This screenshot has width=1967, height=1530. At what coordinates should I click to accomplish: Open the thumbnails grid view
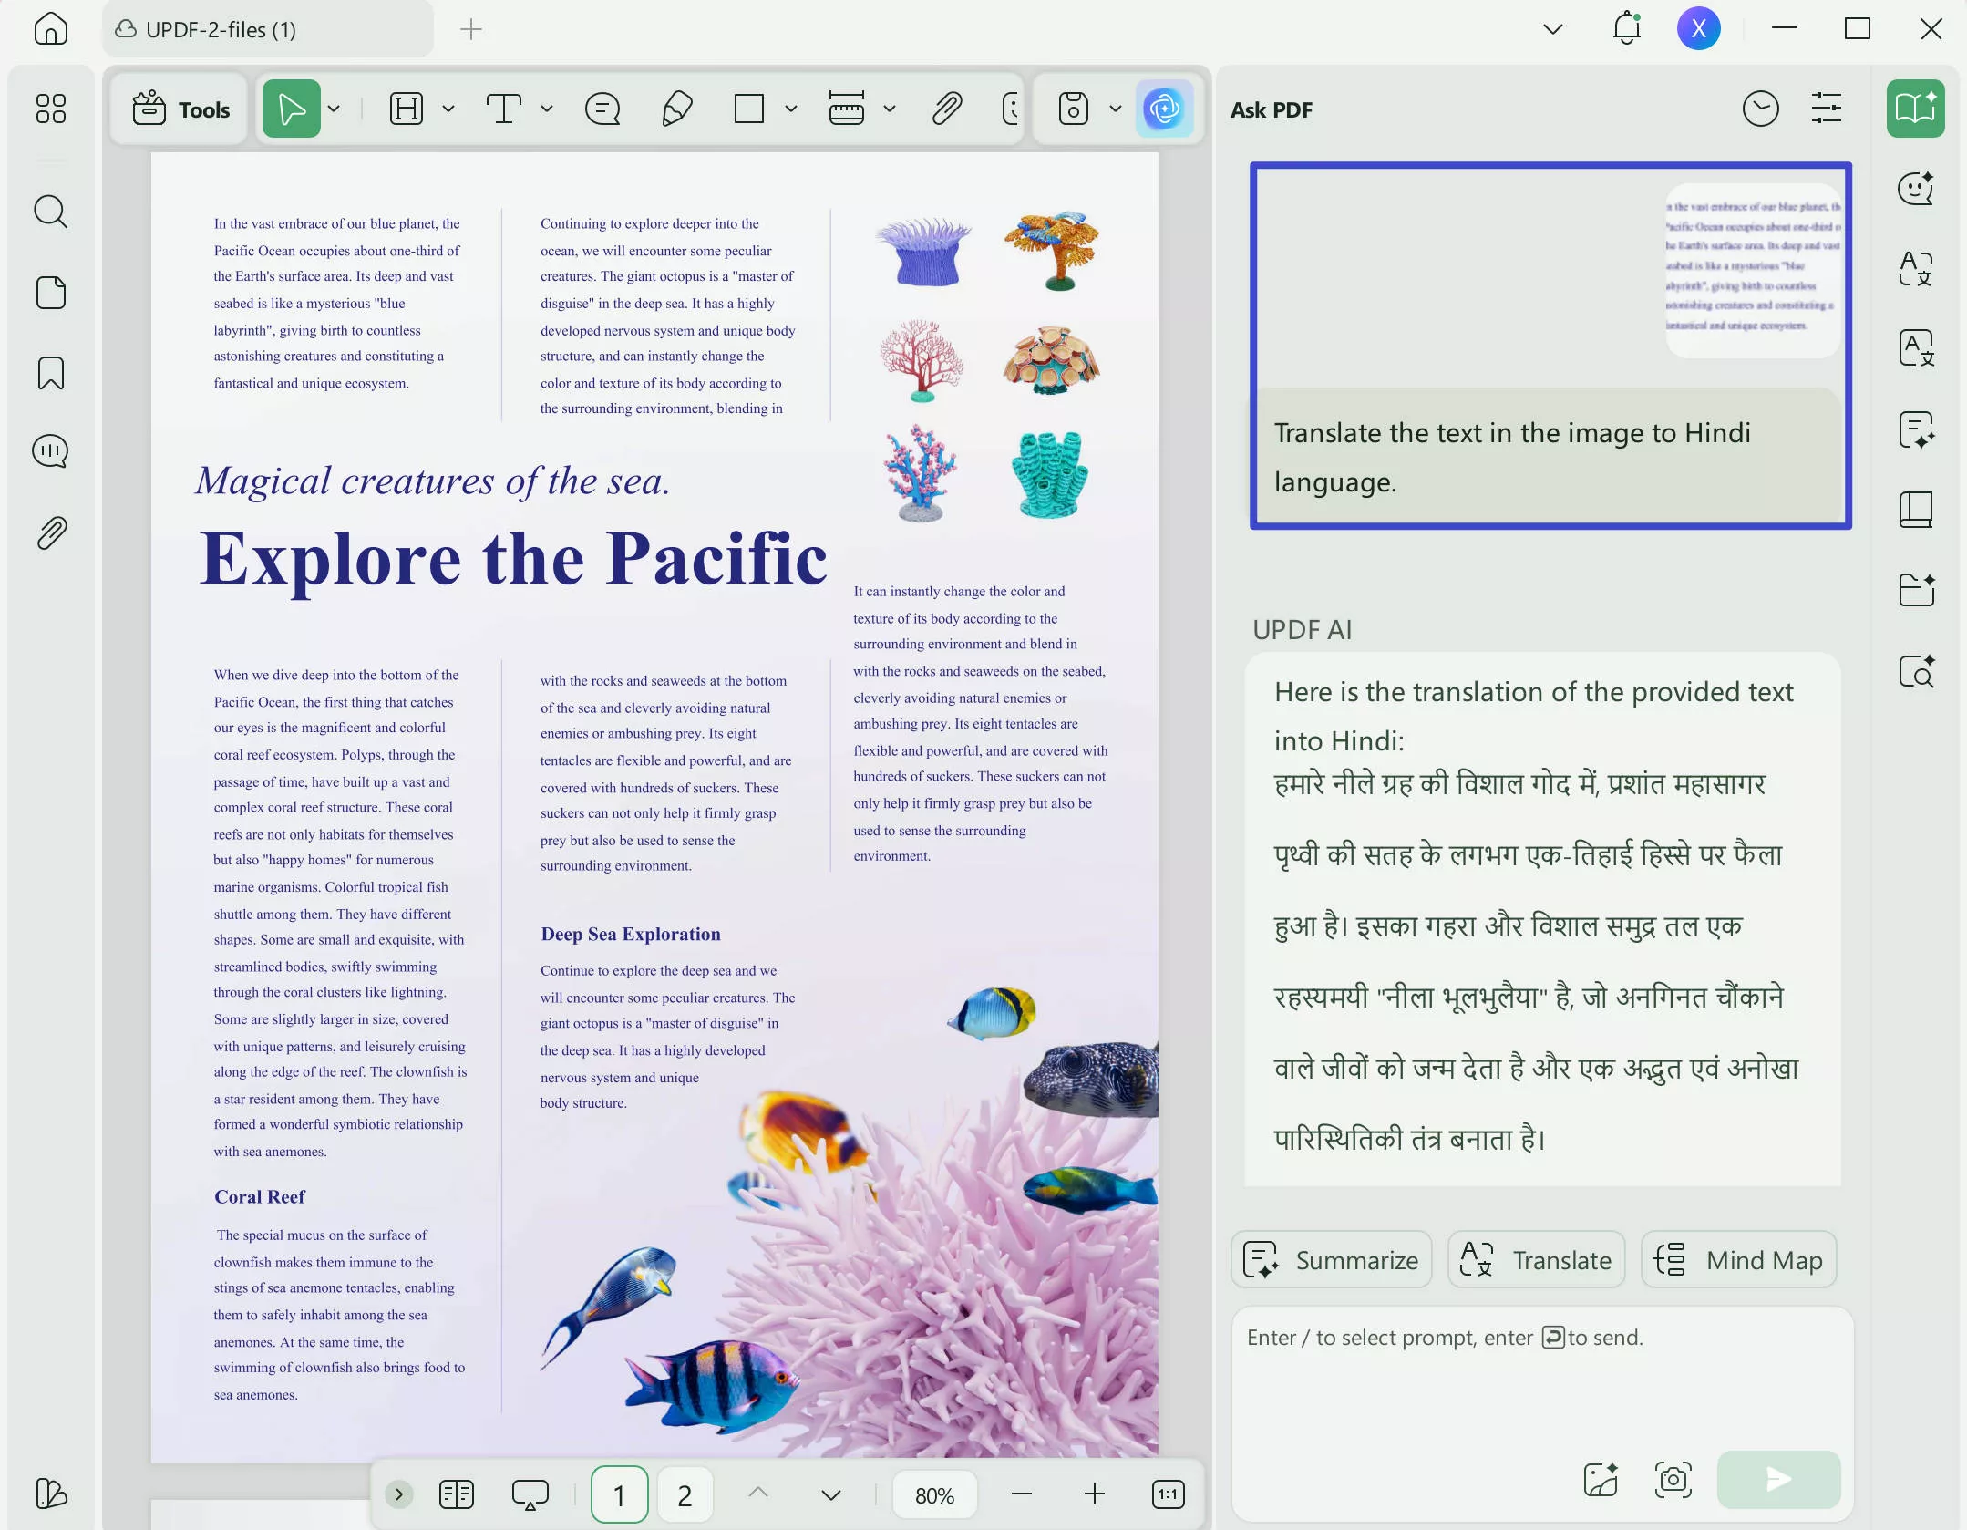[x=50, y=109]
